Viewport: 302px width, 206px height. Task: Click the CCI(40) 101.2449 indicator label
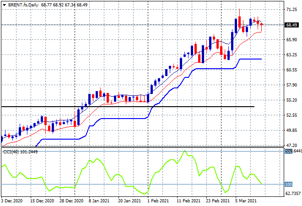click(20, 152)
